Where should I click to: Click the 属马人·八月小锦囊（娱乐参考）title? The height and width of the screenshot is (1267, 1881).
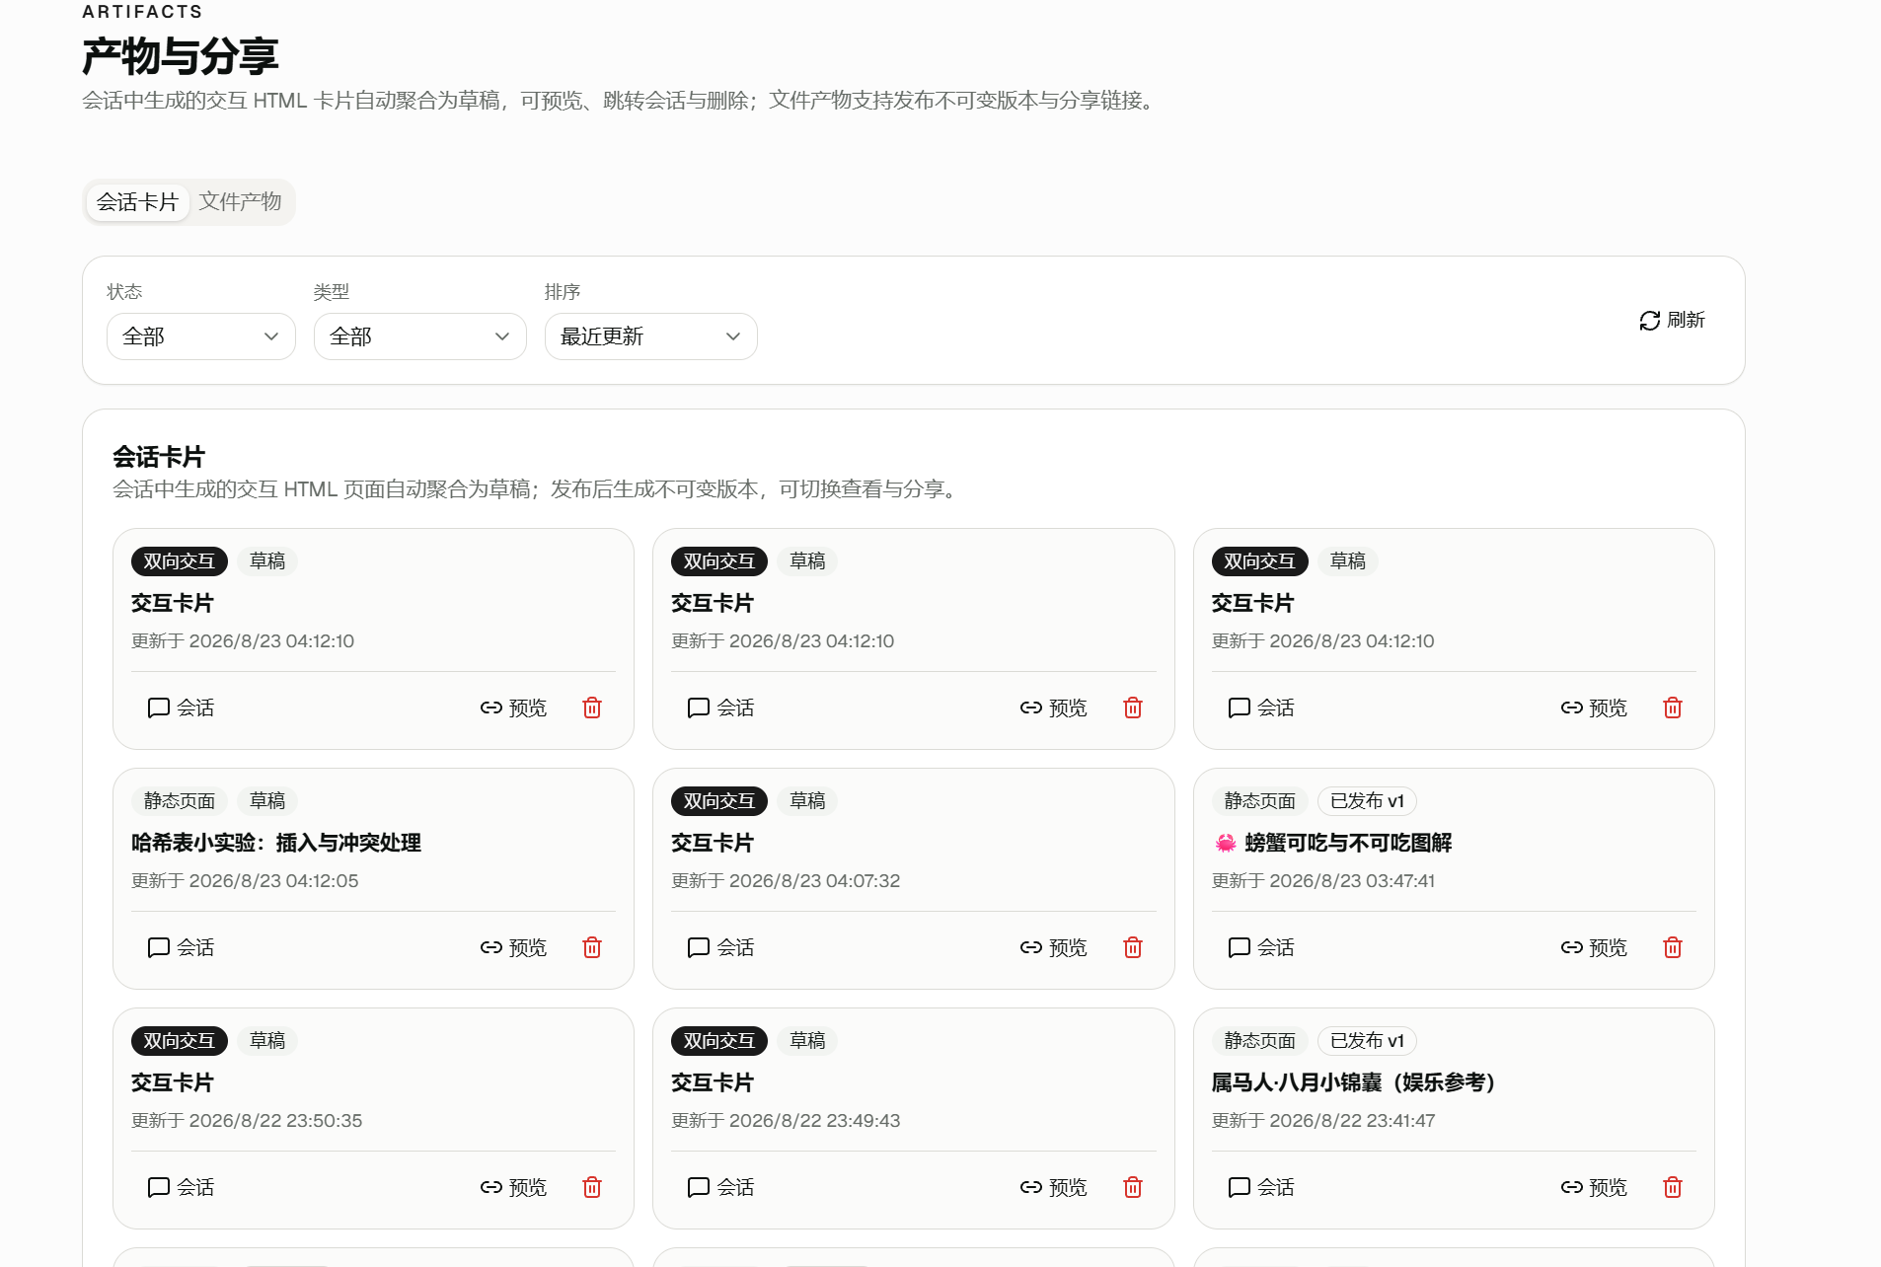coord(1353,1082)
